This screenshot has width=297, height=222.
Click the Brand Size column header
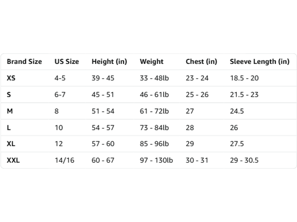(x=24, y=61)
